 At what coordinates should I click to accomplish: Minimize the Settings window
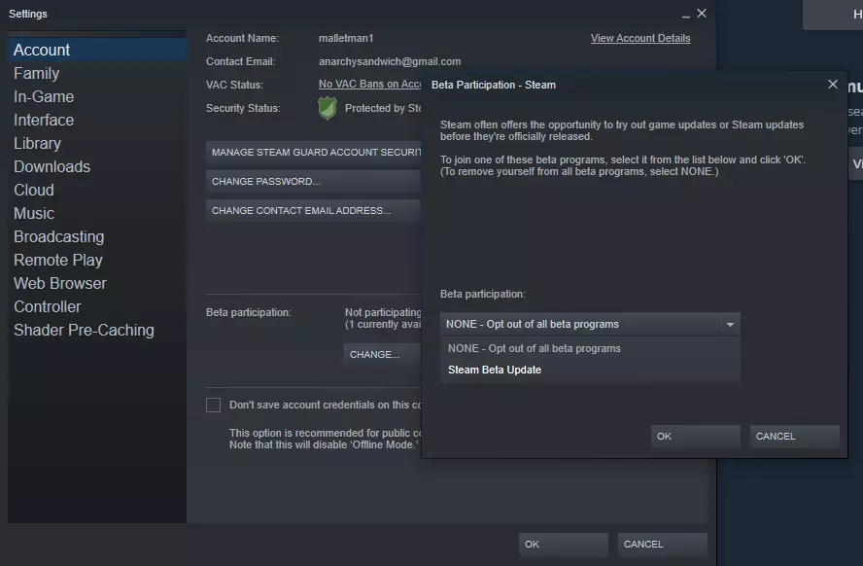tap(686, 15)
